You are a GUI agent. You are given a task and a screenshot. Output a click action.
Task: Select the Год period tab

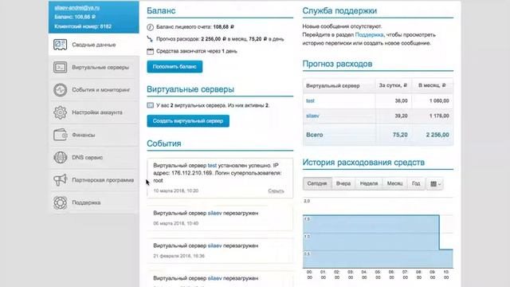click(x=416, y=183)
